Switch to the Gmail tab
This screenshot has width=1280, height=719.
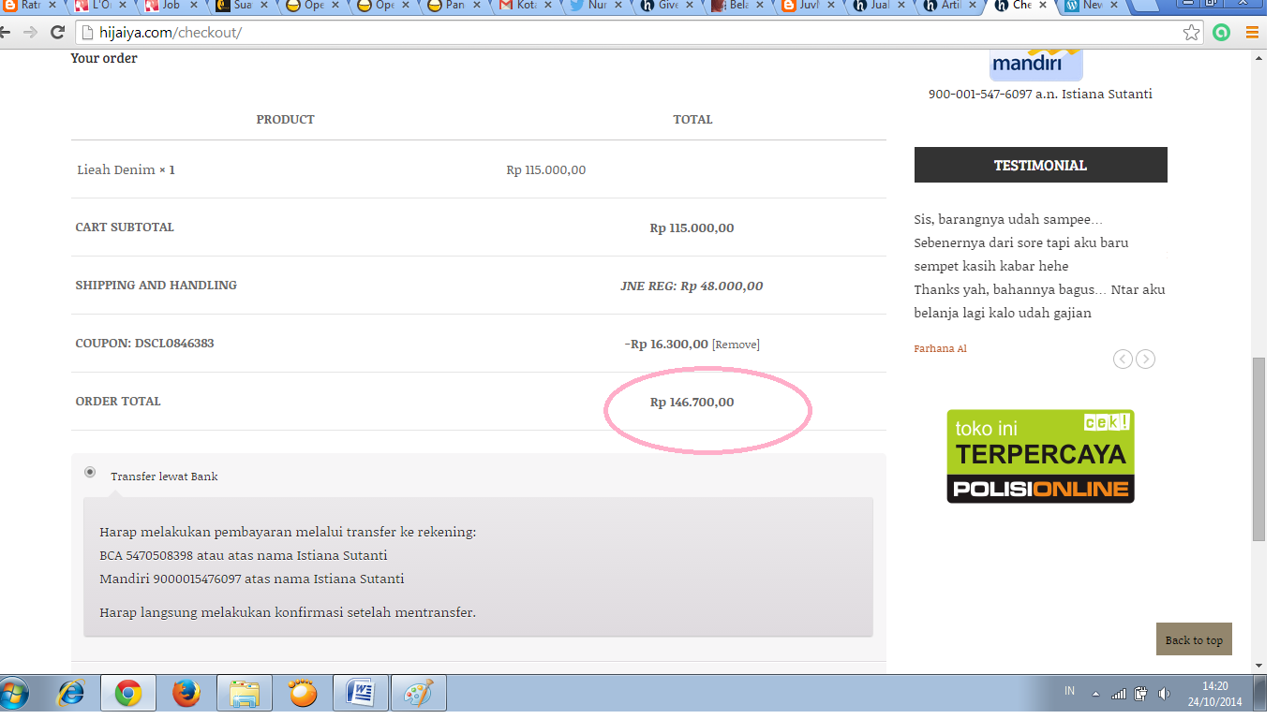pyautogui.click(x=520, y=6)
